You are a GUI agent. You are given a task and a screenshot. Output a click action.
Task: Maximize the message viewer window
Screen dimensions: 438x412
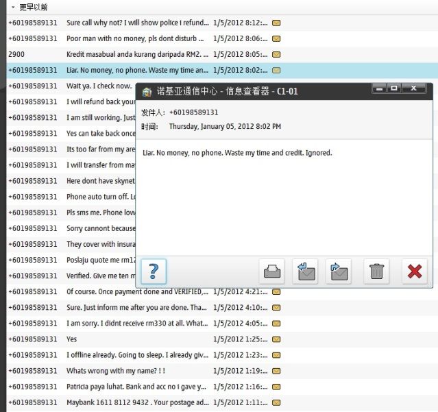[394, 88]
